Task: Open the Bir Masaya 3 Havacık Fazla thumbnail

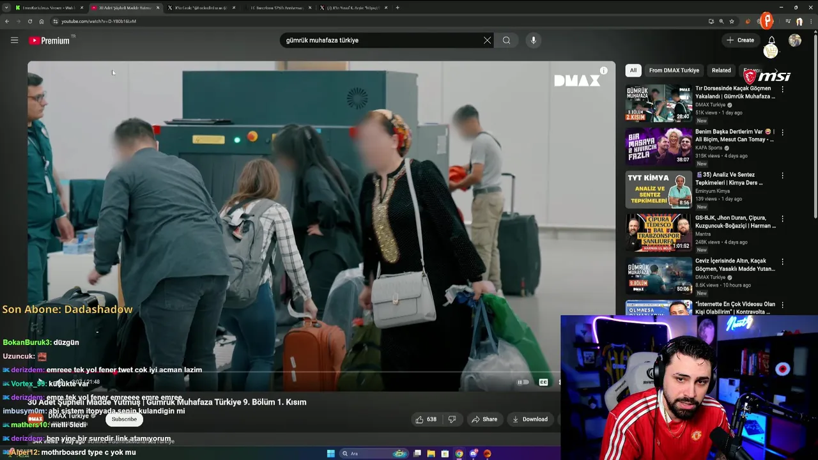Action: pos(658,146)
